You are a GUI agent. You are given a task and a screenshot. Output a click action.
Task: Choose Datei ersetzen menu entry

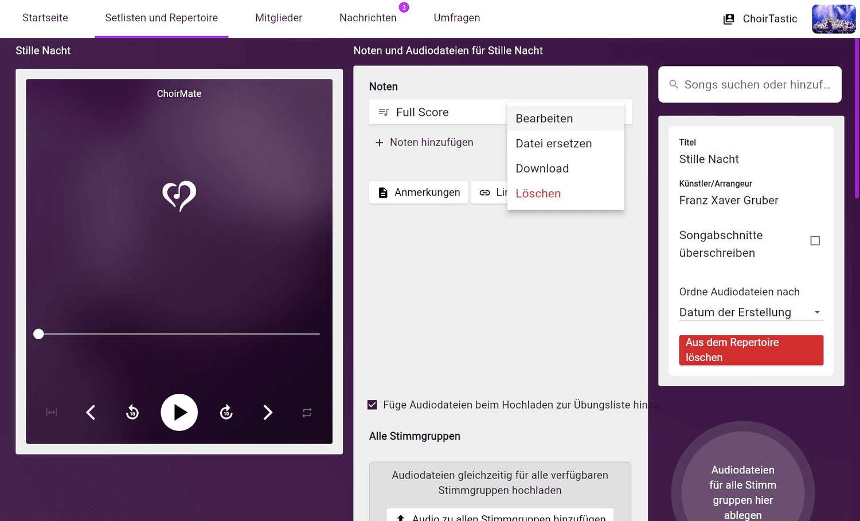(565, 143)
